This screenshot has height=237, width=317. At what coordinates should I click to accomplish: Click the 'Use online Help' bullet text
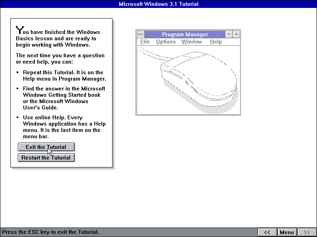[64, 127]
